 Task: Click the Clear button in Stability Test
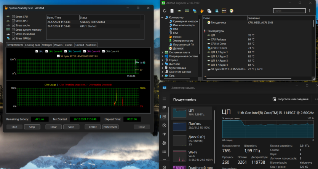pyautogui.click(x=54, y=127)
